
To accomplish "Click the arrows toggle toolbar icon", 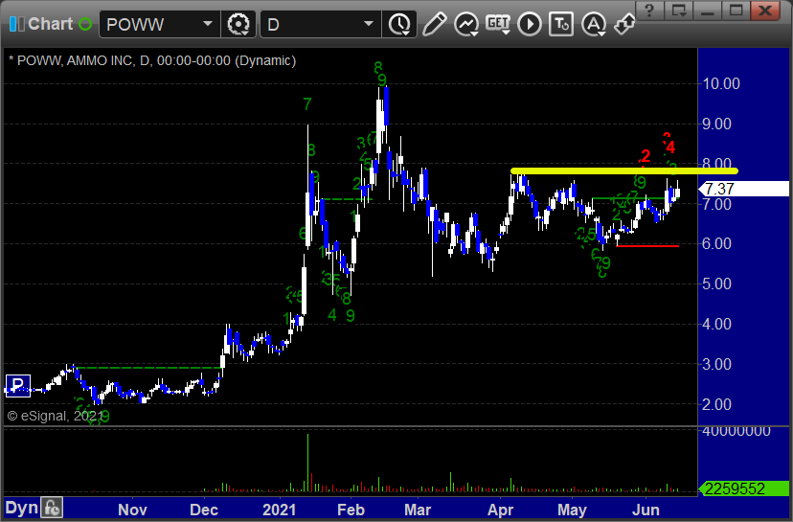I will [x=624, y=24].
